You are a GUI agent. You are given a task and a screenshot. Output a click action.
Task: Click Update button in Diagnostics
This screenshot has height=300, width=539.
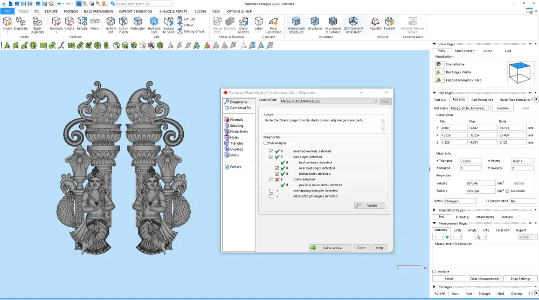[370, 206]
